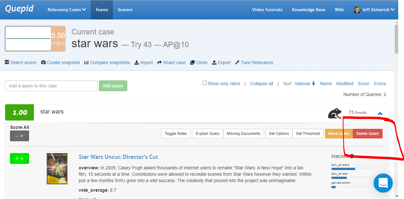The height and width of the screenshot is (199, 404).
Task: Open Star Wars Uncut: Director's Cut title link
Action: [118, 157]
